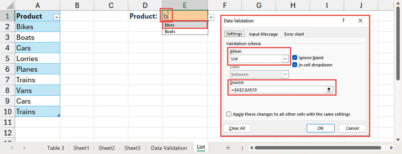The width and height of the screenshot is (402, 154).
Task: Open the Error Alert tab
Action: 294,34
